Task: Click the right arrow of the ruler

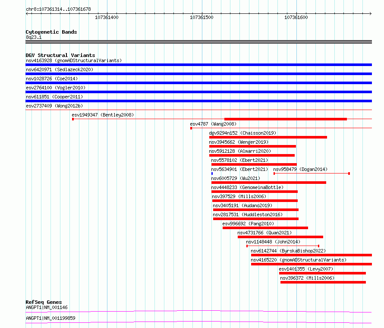Action: (x=371, y=14)
